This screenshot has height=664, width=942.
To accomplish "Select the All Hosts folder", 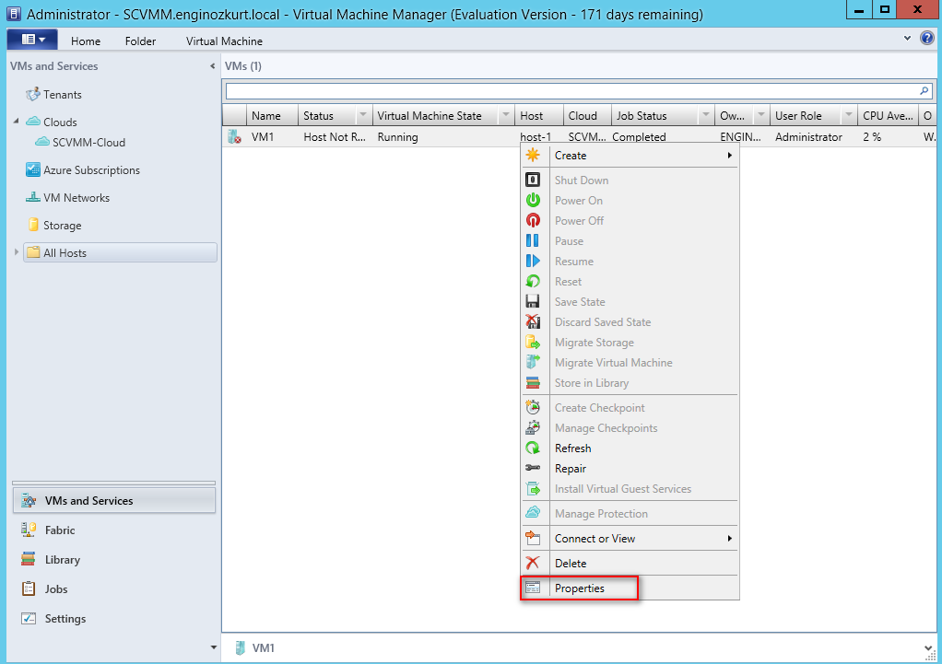I will click(x=120, y=252).
